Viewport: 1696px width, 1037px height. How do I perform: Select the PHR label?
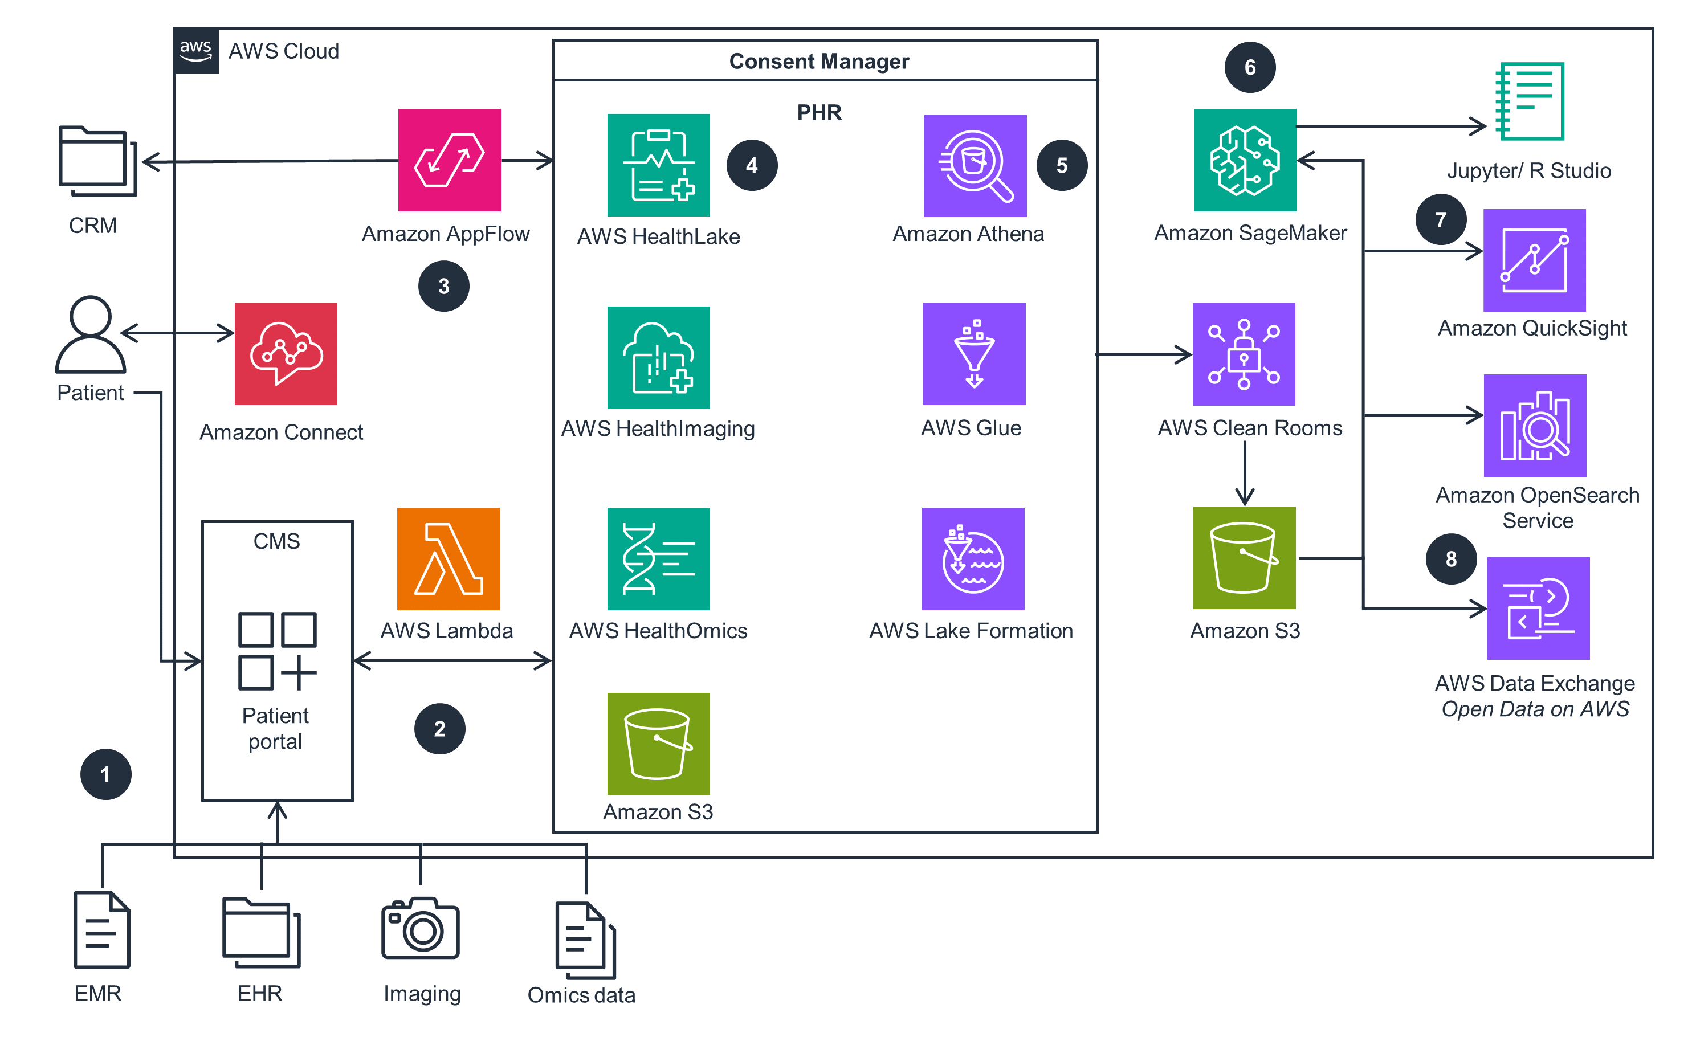(x=819, y=112)
